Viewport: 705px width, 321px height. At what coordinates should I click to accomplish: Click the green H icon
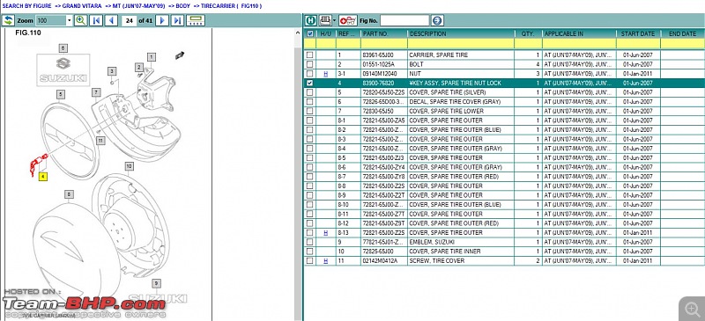pyautogui.click(x=311, y=20)
